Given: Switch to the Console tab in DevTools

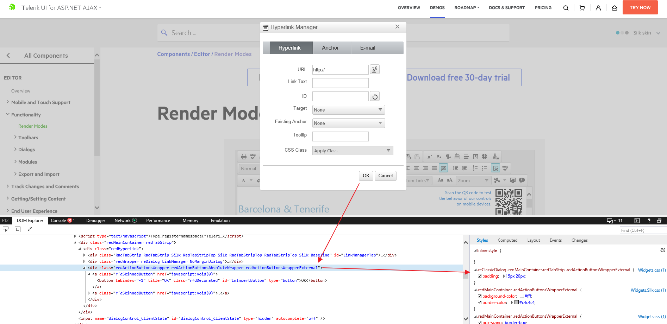Looking at the screenshot, I should tap(63, 221).
